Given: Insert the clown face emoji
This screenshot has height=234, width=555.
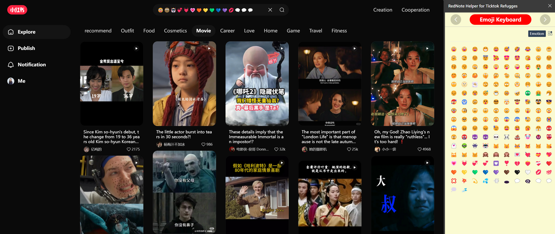Looking at the screenshot, I should pos(528,137).
